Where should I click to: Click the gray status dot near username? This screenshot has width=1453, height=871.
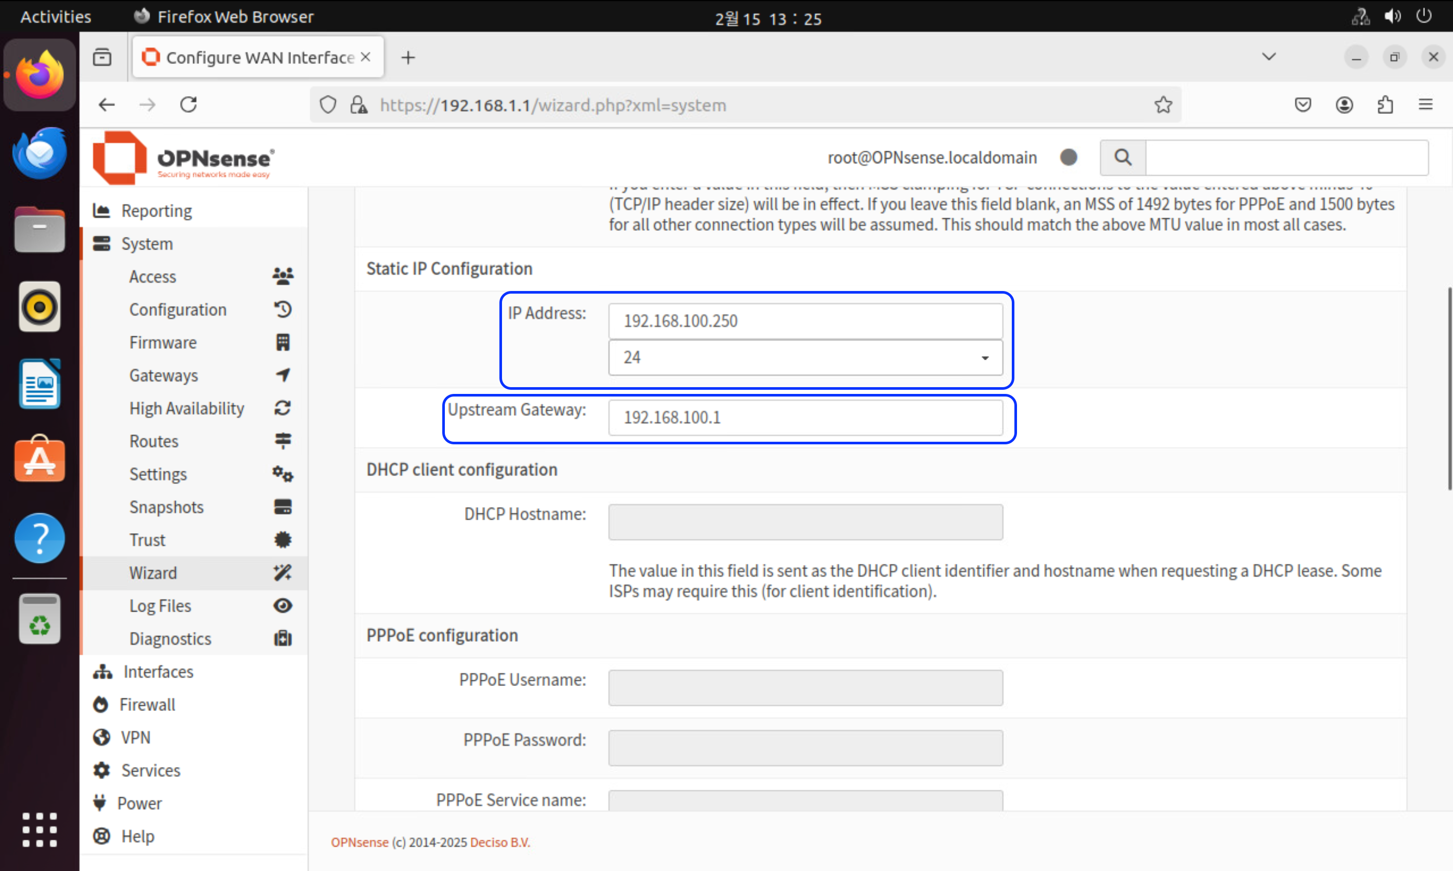pos(1068,157)
